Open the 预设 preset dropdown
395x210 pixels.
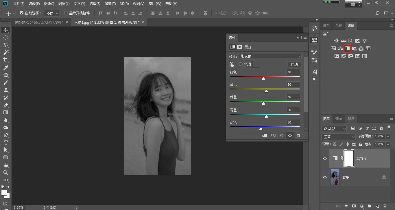[x=271, y=56]
